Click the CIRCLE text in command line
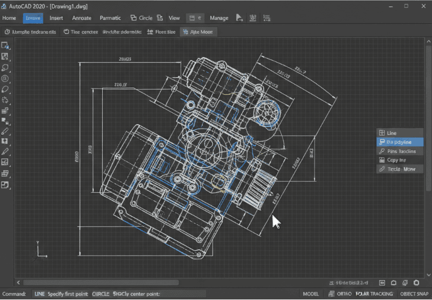Screen dimensions: 432x300 101,294
